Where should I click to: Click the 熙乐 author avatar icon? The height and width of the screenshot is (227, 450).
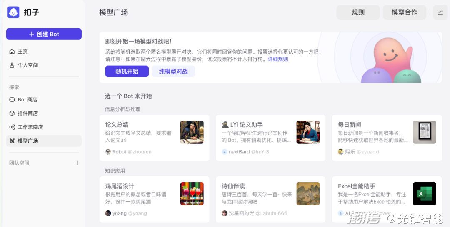pos(341,152)
